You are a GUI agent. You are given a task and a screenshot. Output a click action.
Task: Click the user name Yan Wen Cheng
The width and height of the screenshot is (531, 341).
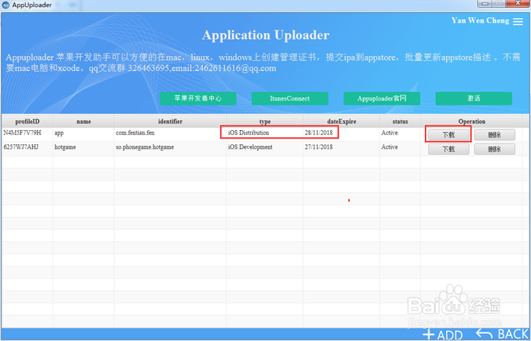click(480, 21)
